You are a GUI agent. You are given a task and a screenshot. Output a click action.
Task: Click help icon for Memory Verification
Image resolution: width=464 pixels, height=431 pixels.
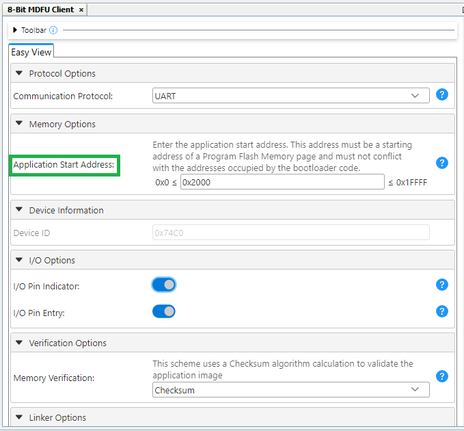coord(442,376)
